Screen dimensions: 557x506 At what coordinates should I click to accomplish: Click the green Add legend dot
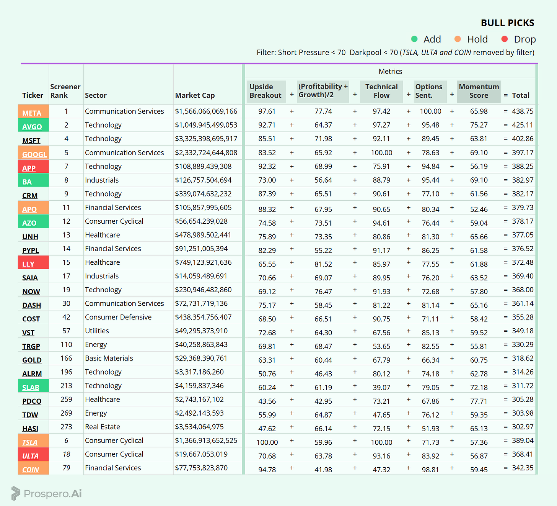coord(414,39)
